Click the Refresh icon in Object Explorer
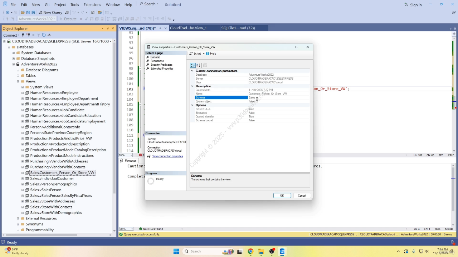The image size is (458, 257). pyautogui.click(x=44, y=35)
